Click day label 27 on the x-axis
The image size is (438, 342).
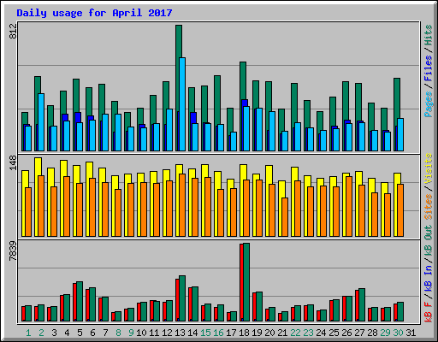tap(359, 333)
